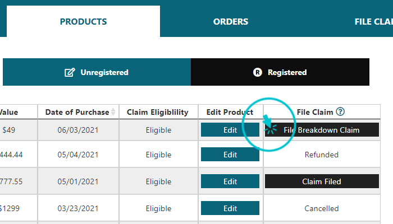Click the Claim Eligibility column header
393x224 pixels.
(158, 112)
